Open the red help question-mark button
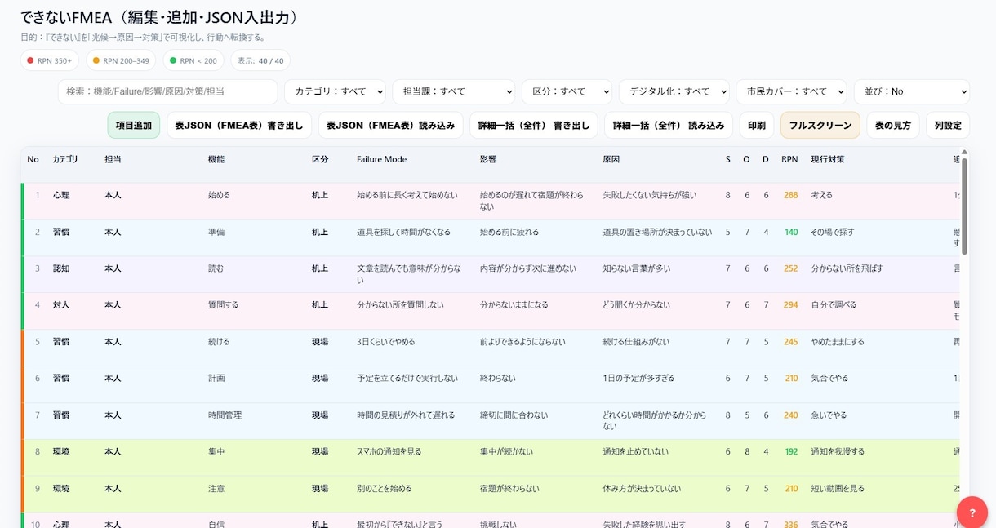 tap(972, 512)
